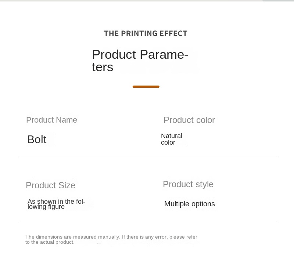Select the Product Name label
This screenshot has width=294, height=261.
click(51, 120)
